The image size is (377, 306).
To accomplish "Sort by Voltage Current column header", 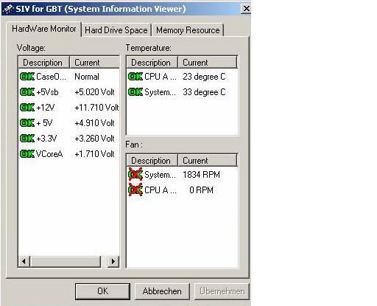I will 95,63.
